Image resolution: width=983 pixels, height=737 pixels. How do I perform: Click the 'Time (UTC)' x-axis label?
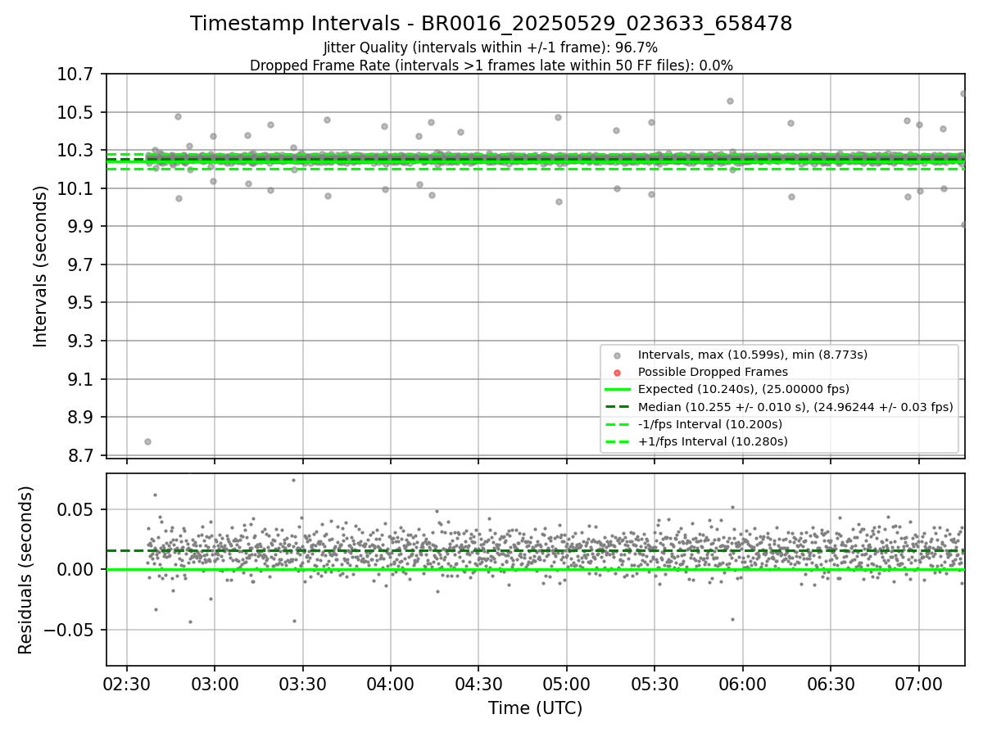click(x=535, y=708)
